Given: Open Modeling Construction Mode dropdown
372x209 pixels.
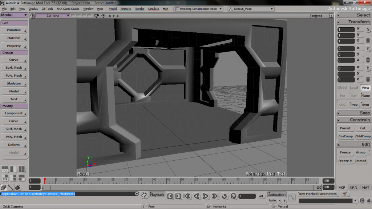Looking at the screenshot, I should pos(198,9).
